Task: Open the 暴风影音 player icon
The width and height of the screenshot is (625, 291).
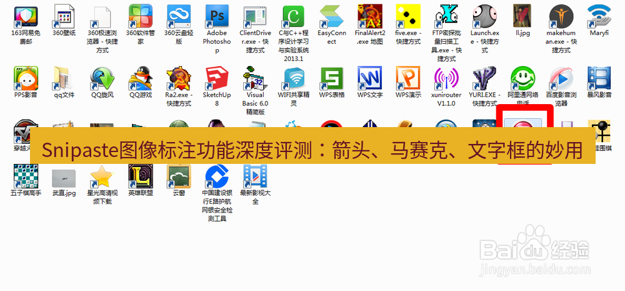Action: coord(600,79)
